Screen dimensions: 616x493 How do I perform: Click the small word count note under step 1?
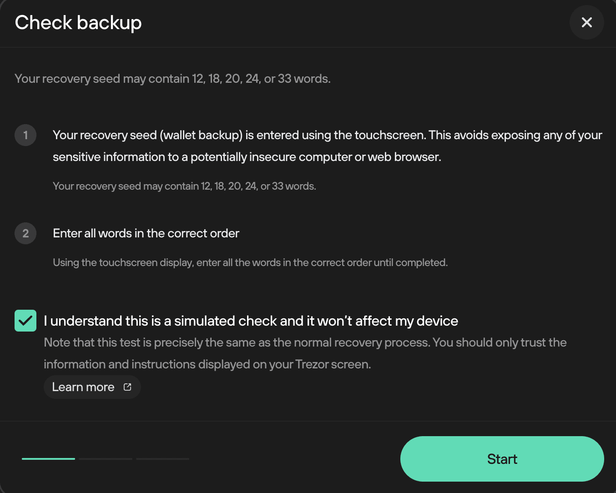184,186
